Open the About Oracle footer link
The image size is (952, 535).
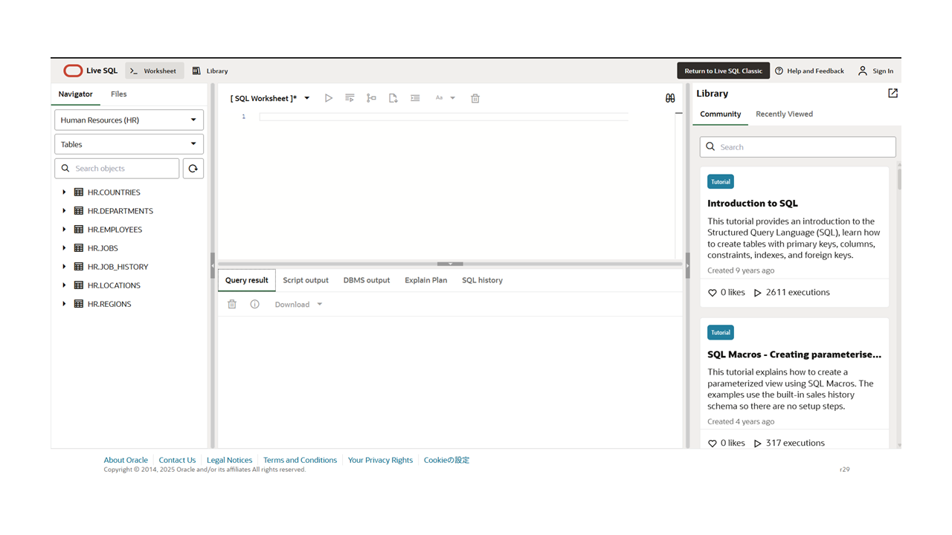[x=126, y=460]
